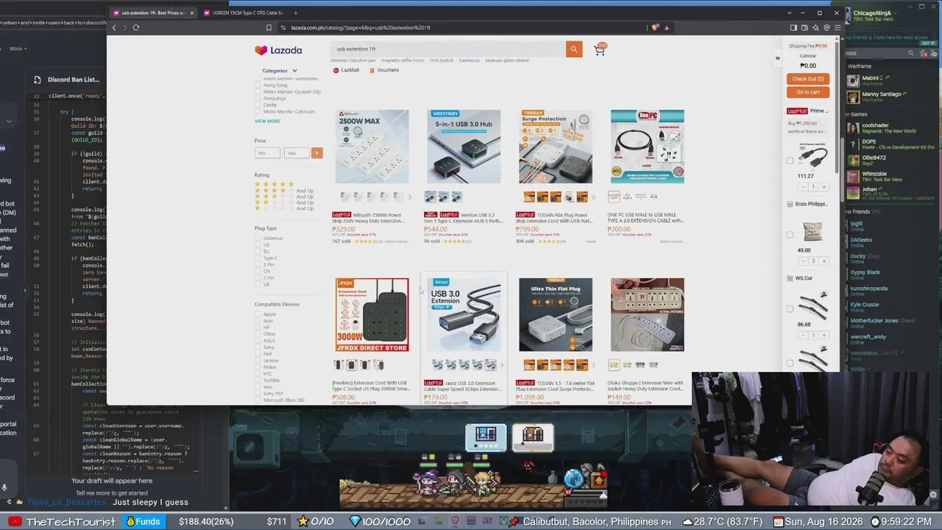Search the Steam friends list
942x530 pixels.
[911, 53]
